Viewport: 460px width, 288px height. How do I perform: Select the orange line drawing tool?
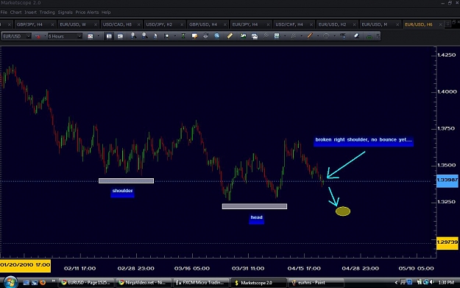[x=310, y=36]
